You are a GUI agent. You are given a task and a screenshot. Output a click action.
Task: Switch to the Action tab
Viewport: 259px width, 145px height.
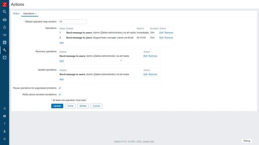(x=16, y=13)
